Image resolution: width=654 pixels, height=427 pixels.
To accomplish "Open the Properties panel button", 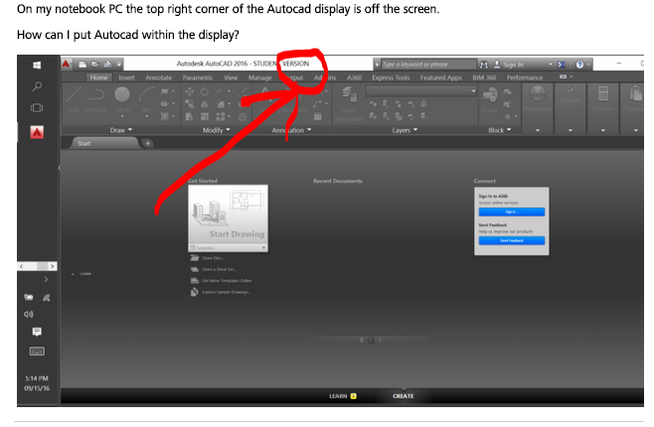I will (538, 99).
